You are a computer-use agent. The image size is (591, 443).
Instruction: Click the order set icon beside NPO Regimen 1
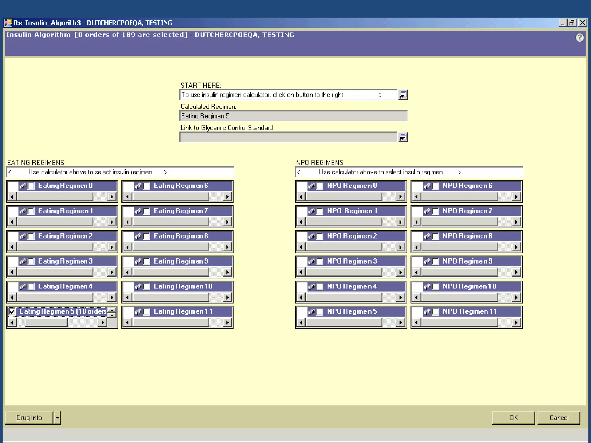311,211
